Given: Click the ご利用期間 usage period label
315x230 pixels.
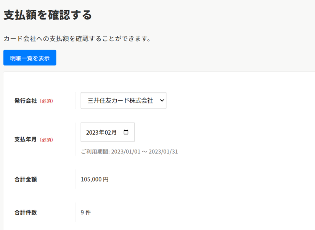Looking at the screenshot, I should click(x=95, y=152).
